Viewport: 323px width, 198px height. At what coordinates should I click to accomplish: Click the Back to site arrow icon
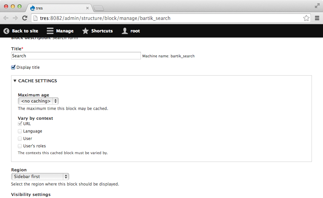pyautogui.click(x=6, y=31)
